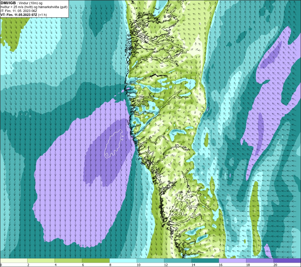Click the legend scale label "12"
Screen dimensions: 301x267
[x=166, y=265]
